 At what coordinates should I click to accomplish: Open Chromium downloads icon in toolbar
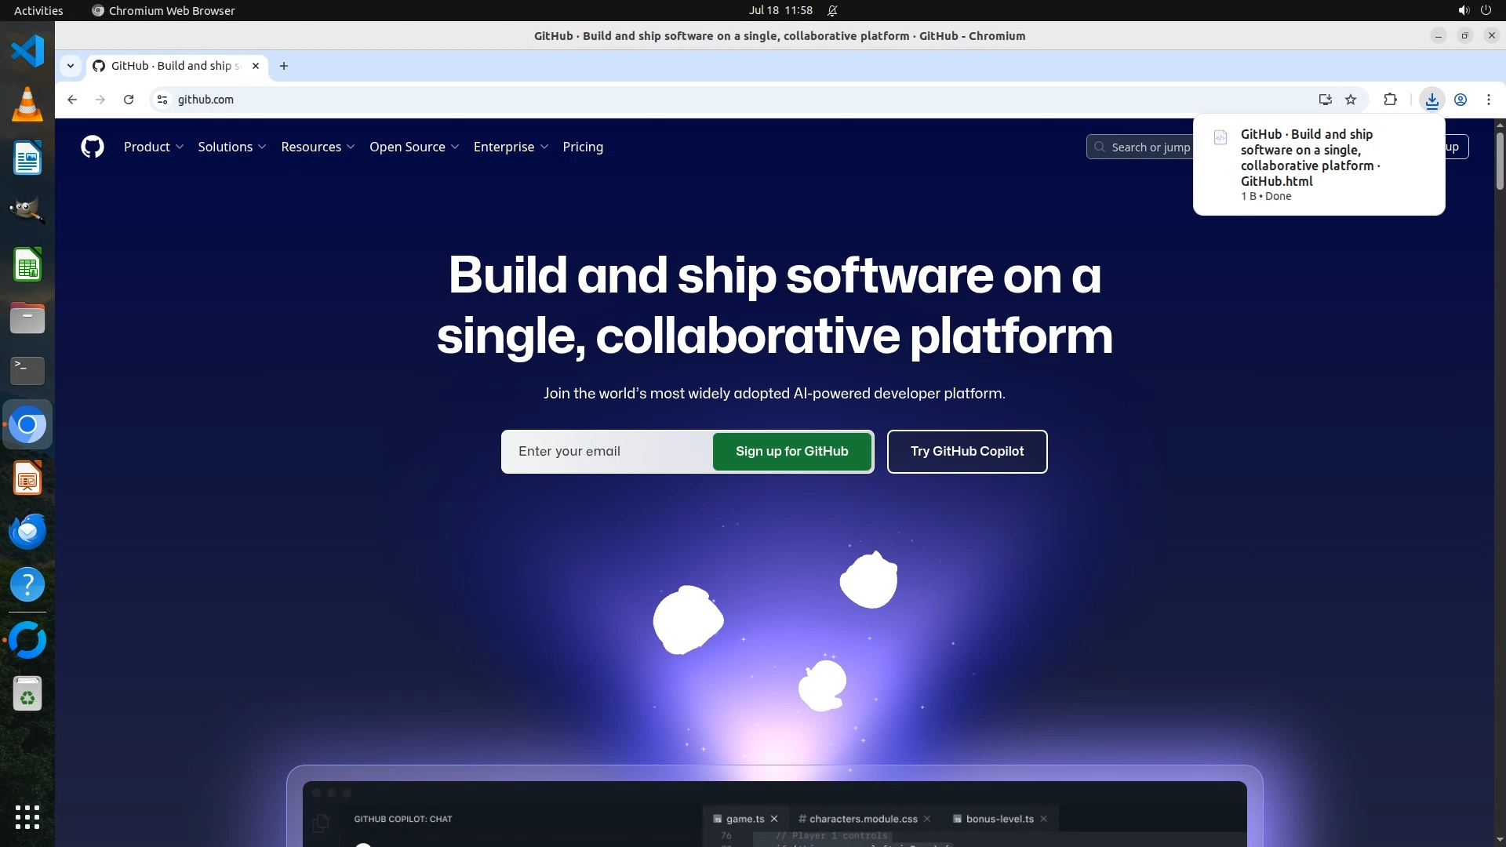[x=1431, y=100]
